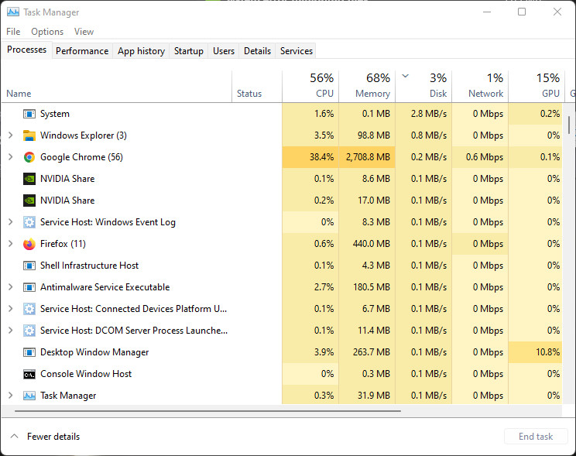Switch to the Performance tab

pos(82,50)
